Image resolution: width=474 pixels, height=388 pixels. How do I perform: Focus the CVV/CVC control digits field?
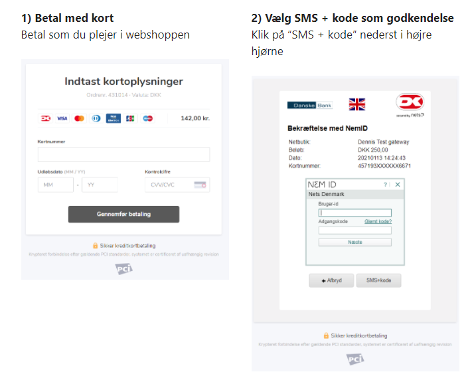pos(177,185)
